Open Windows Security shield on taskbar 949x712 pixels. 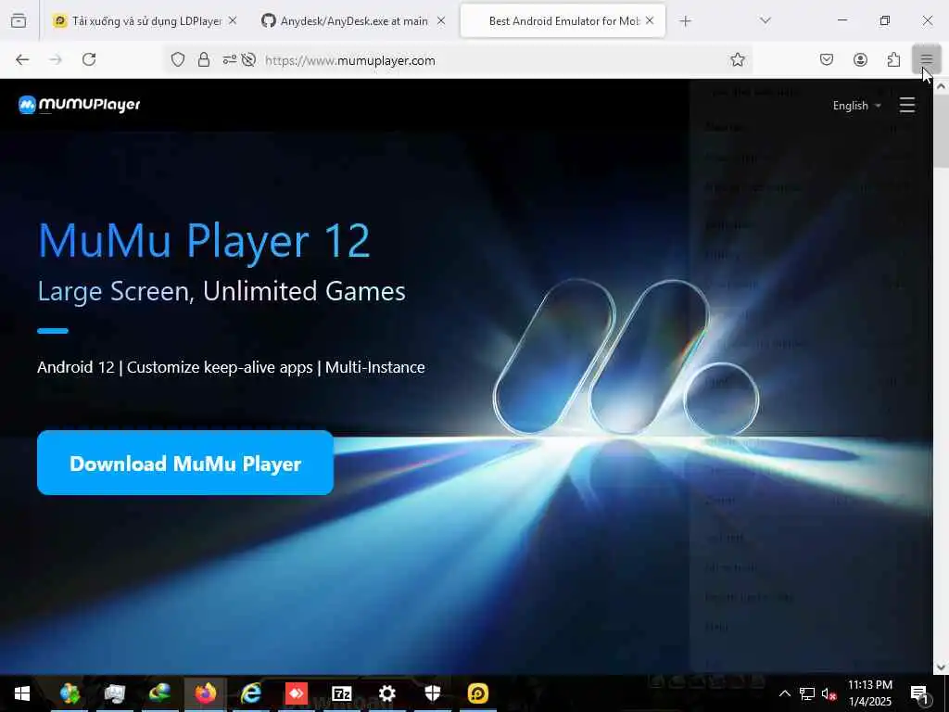point(432,693)
